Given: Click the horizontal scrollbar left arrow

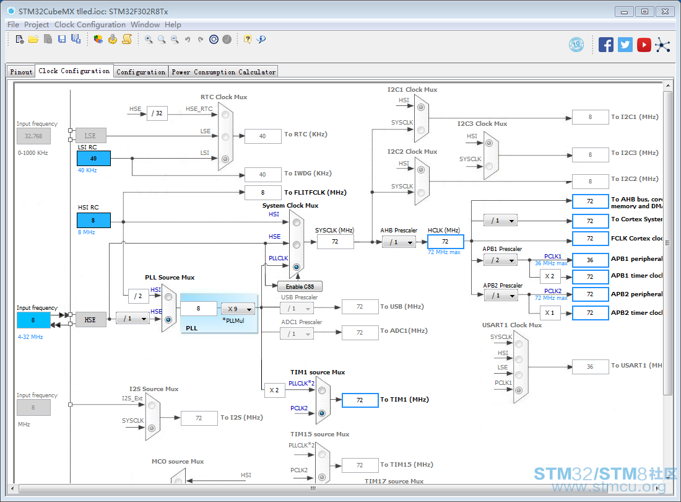Looking at the screenshot, I should click(12, 488).
